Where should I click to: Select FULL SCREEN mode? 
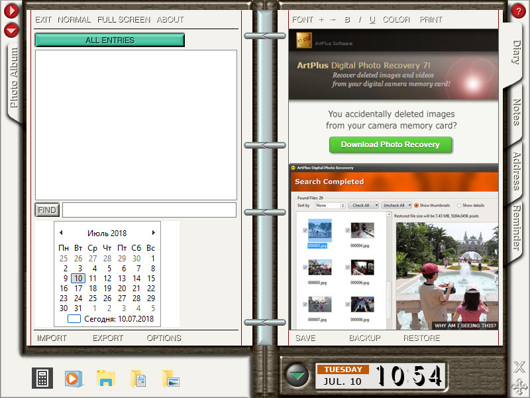(124, 20)
